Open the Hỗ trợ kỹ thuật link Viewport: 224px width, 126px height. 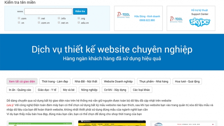coord(200,10)
